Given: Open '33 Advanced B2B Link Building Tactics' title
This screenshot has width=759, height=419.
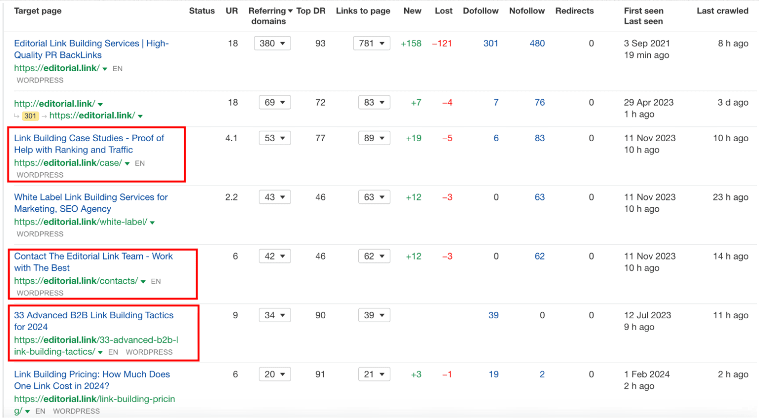Looking at the screenshot, I should click(x=94, y=321).
